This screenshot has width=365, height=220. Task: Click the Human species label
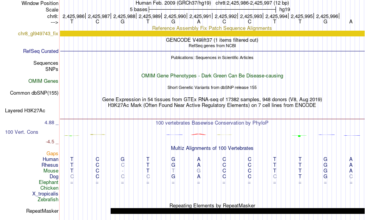click(x=50, y=159)
